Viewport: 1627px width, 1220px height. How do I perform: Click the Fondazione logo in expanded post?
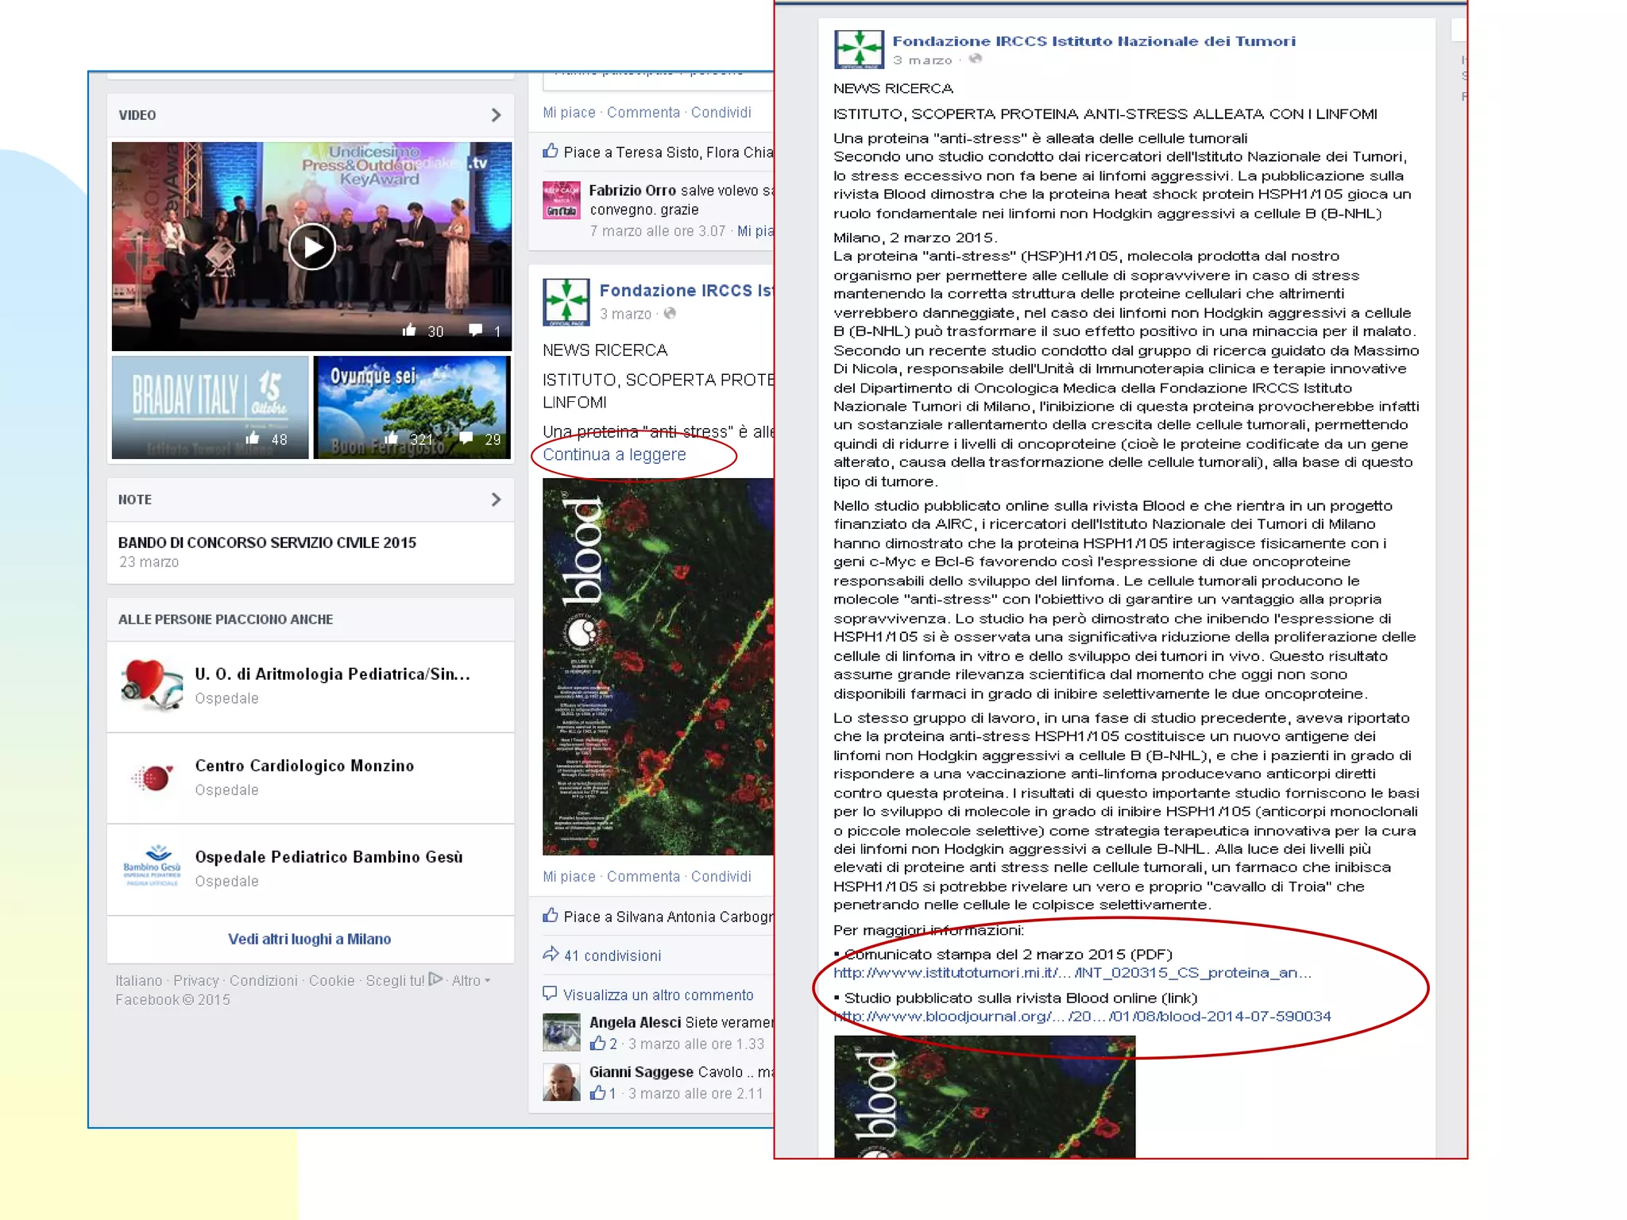859,50
